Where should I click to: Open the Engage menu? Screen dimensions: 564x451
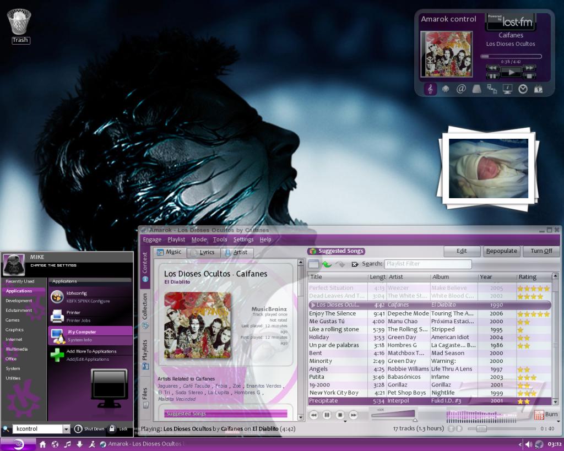[x=152, y=240]
